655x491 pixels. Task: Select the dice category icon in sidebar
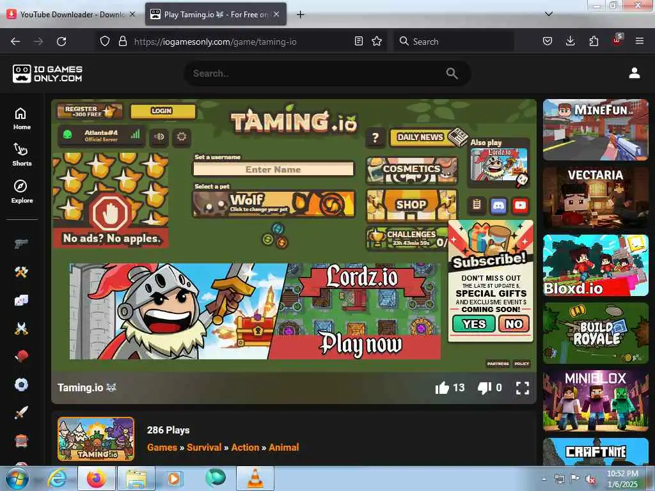click(x=21, y=300)
